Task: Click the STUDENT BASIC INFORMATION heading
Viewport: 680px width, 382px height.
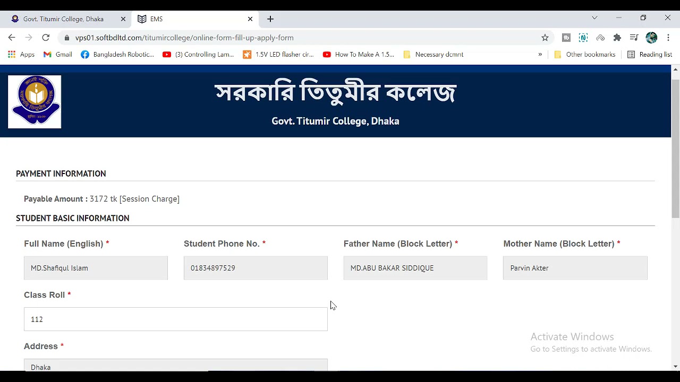Action: [x=73, y=218]
